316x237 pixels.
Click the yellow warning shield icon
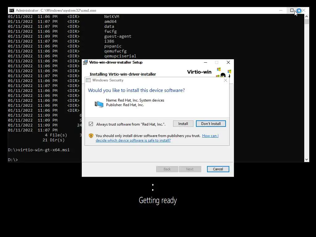pos(91,136)
